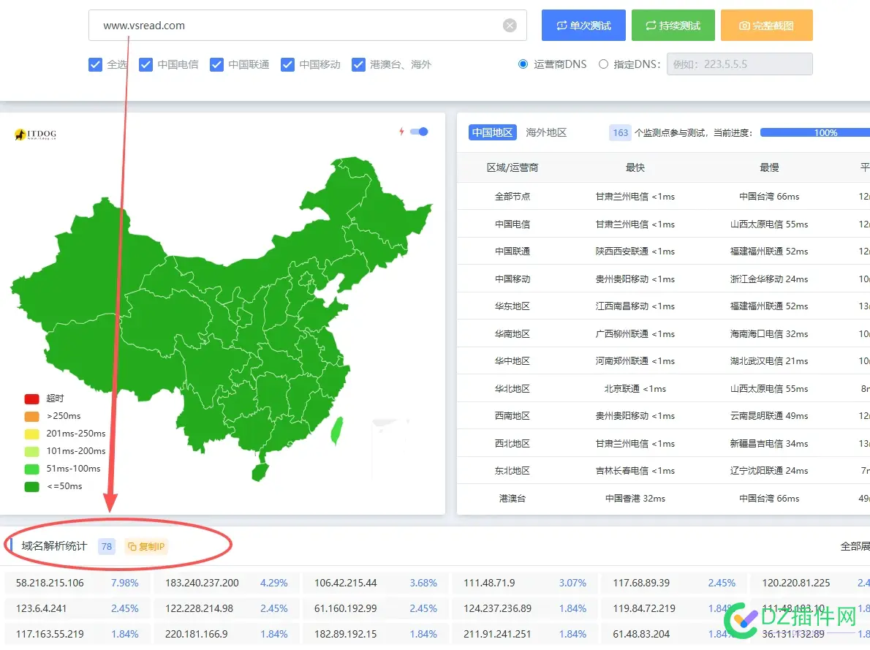Toggle the blue map display switch
Screen dimensions: 870x650
coord(418,132)
